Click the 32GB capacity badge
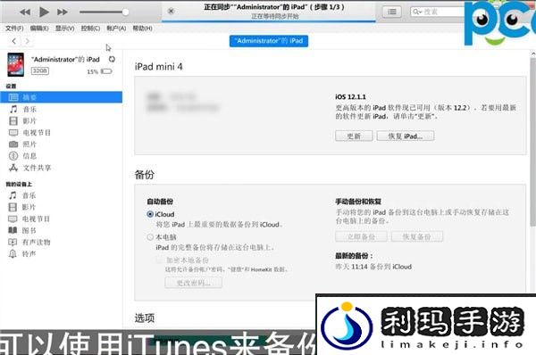Image resolution: width=536 pixels, height=355 pixels. click(40, 70)
